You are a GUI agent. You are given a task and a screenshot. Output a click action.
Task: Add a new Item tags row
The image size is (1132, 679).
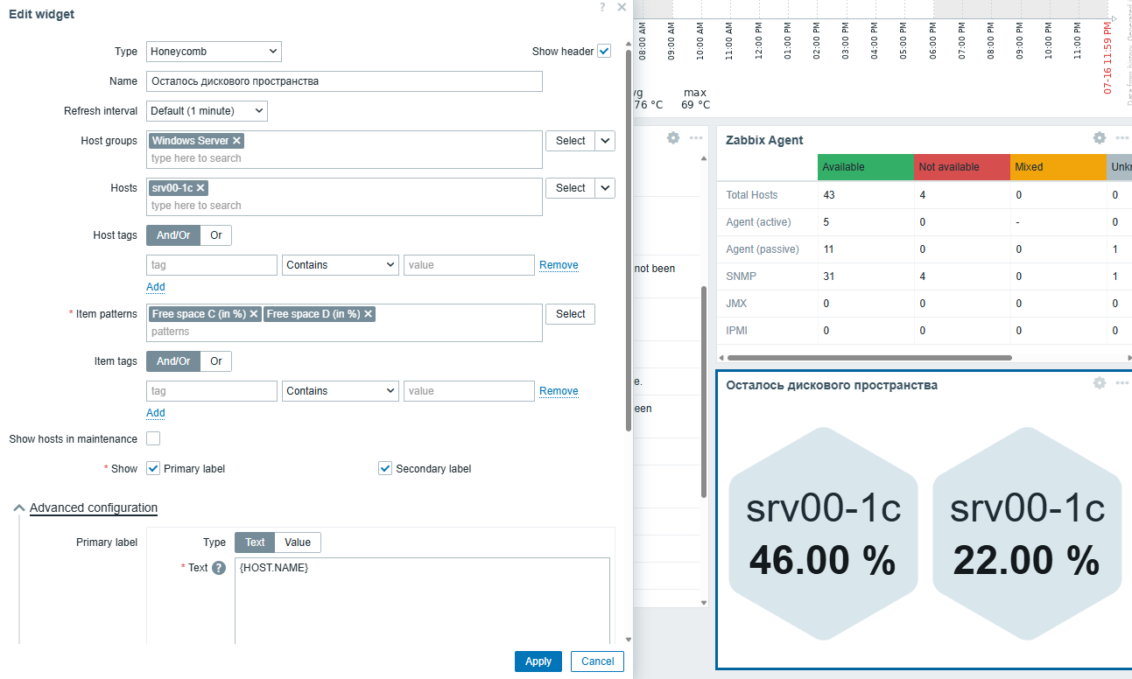(x=156, y=413)
